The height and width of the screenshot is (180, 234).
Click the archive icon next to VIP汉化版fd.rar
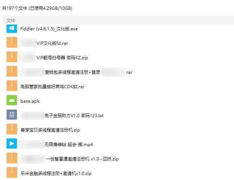tap(12, 42)
